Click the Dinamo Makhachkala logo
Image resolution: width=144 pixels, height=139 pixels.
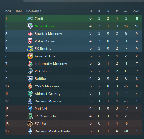click(30, 131)
